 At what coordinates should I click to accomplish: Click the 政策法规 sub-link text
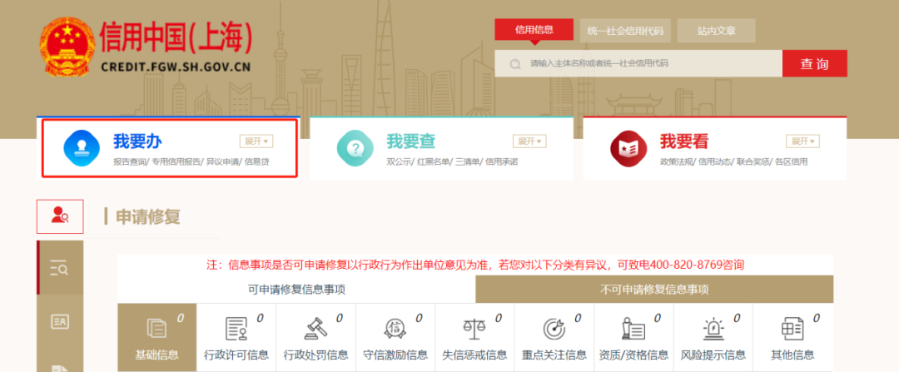click(x=676, y=162)
